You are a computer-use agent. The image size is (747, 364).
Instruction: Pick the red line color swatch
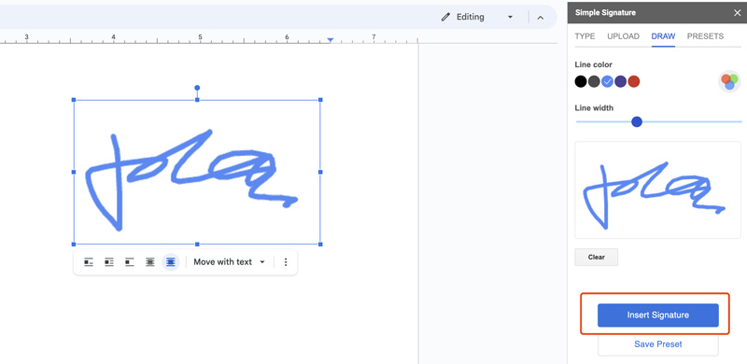(634, 81)
